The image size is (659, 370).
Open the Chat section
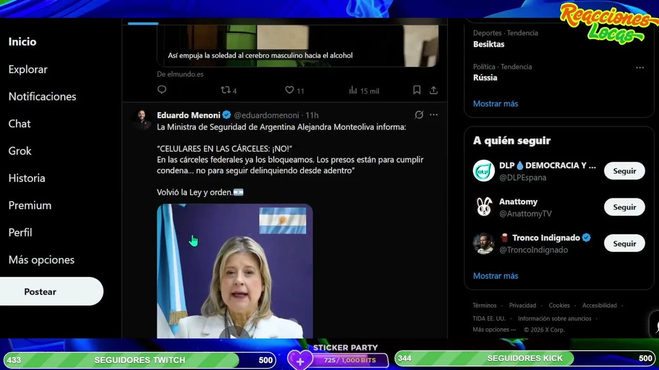pos(20,124)
